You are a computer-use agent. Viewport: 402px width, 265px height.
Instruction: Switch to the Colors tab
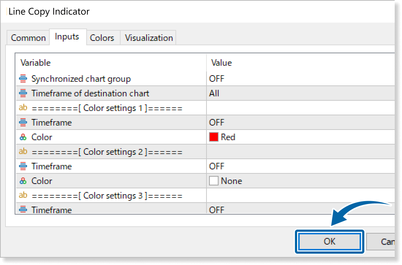[x=102, y=38]
